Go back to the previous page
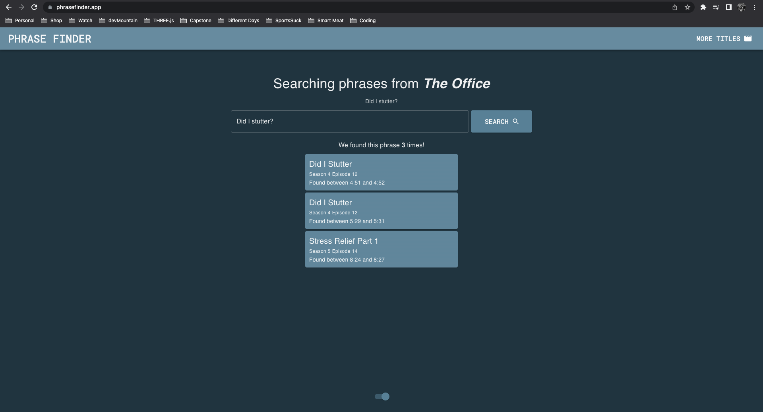 pos(9,7)
